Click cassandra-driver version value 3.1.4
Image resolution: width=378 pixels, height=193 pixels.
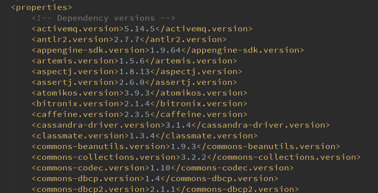pos(178,125)
